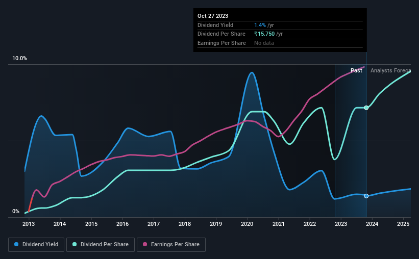Click the 2015 x-axis label
This screenshot has height=259, width=419.
click(91, 224)
